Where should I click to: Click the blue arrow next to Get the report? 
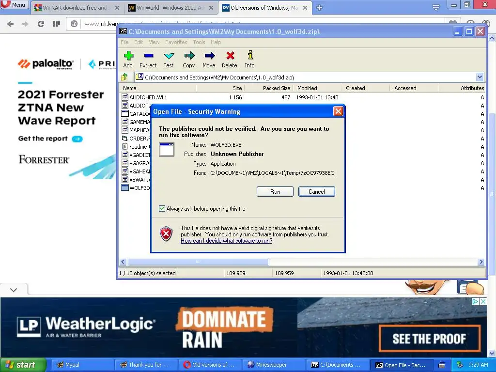[77, 139]
